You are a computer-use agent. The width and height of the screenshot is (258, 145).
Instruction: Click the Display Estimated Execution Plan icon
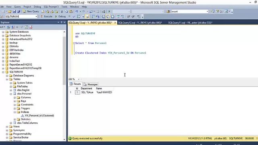coord(79,17)
